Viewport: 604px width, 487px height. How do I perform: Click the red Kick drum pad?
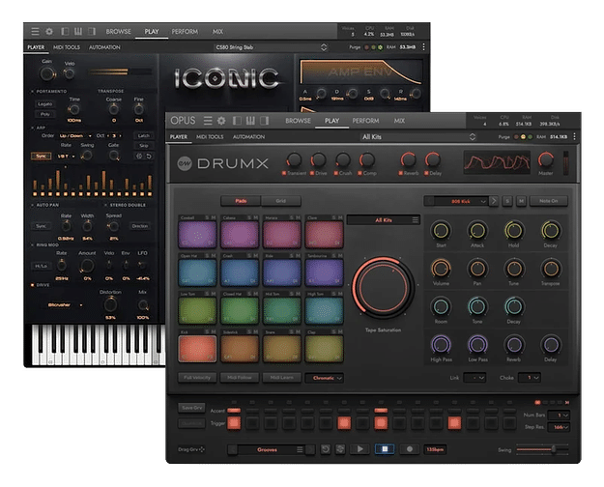[x=197, y=349]
